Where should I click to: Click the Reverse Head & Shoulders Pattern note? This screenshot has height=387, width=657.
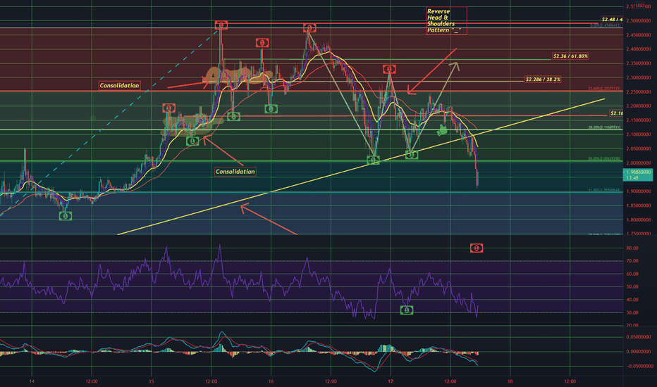[446, 21]
